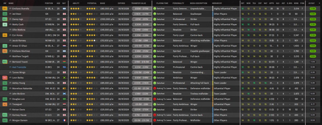Screen dimensions: 322x125
Task: Click the Tireless midfielder media description
Action: tap(200, 94)
